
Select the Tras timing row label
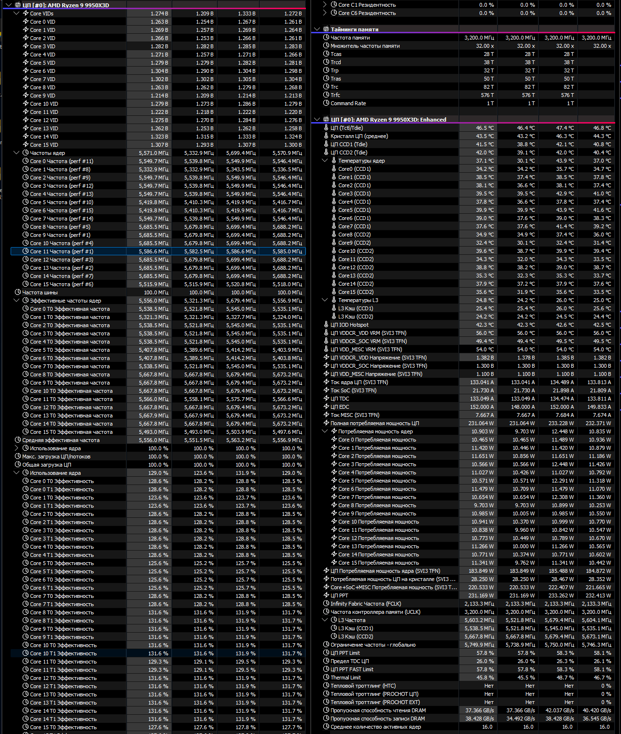point(336,79)
